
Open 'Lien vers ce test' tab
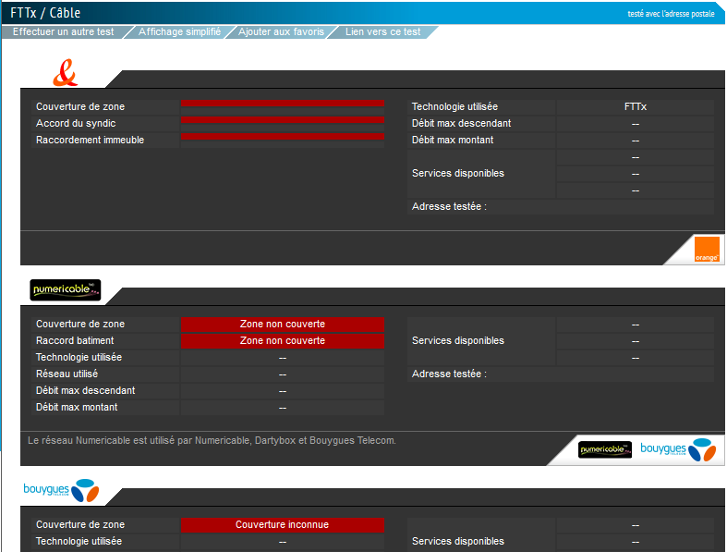[382, 31]
